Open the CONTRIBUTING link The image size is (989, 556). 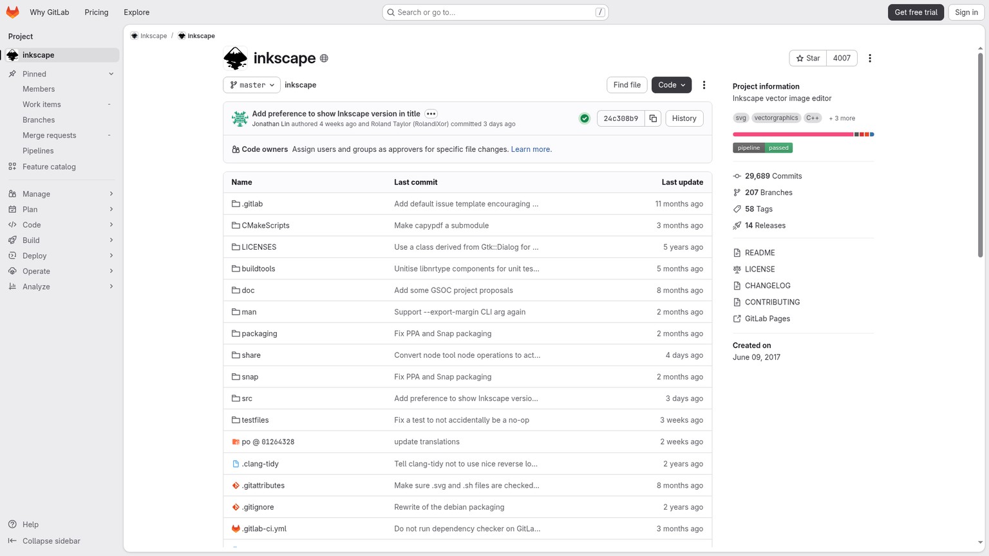pyautogui.click(x=772, y=302)
